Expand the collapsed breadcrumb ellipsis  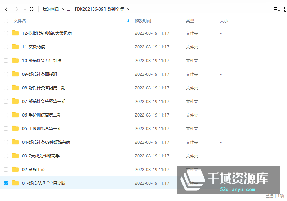pyautogui.click(x=68, y=9)
